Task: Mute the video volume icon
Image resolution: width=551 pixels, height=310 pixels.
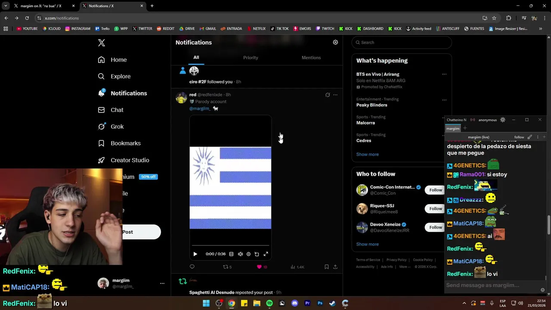Action: (x=240, y=254)
